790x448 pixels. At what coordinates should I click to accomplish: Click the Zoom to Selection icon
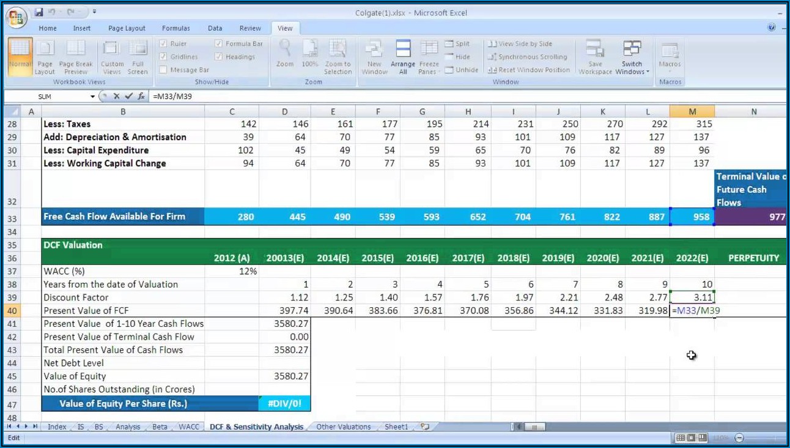click(338, 48)
